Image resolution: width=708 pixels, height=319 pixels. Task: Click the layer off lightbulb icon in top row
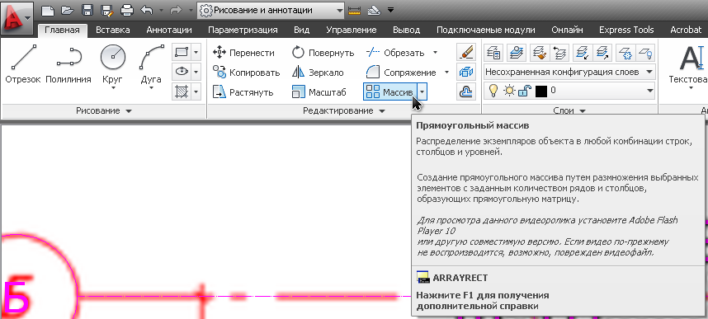(644, 52)
